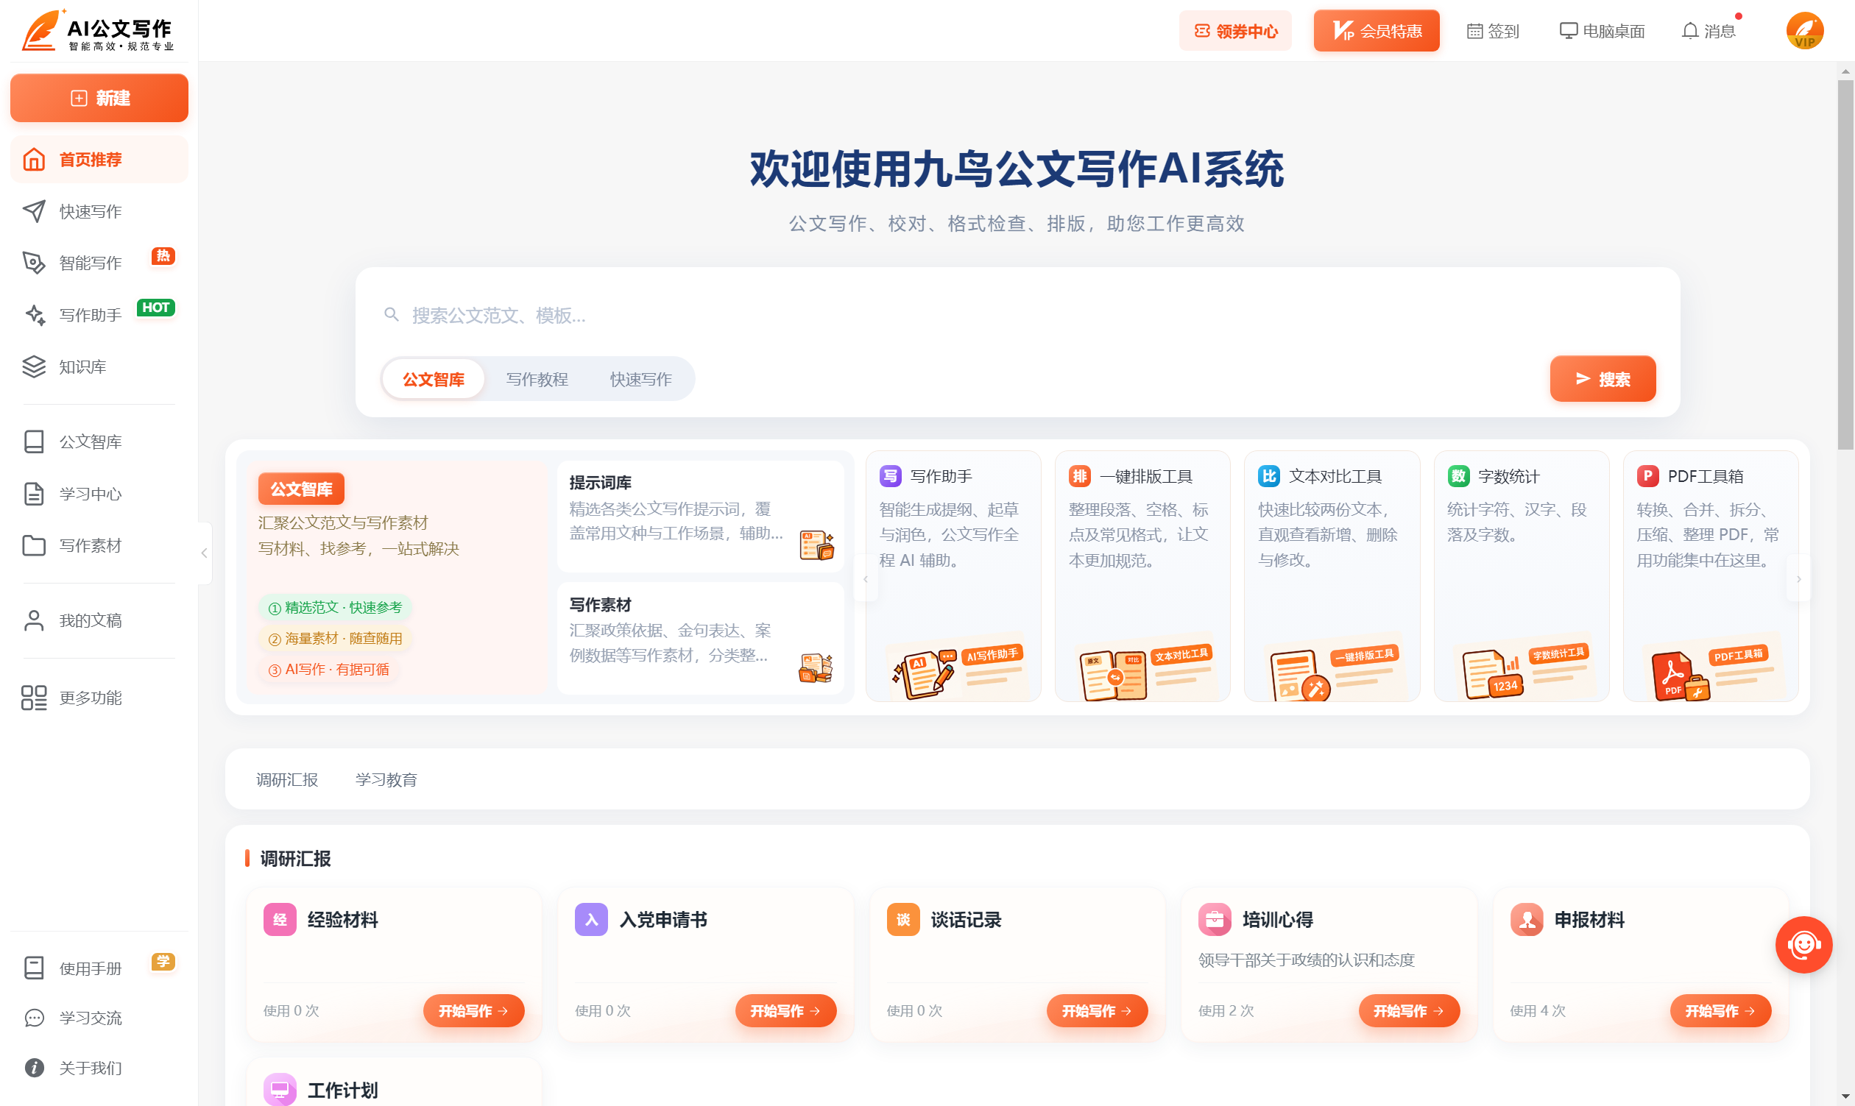Viewport: 1855px width, 1106px height.
Task: Open 公文智库 book icon in the sidebar
Action: coord(34,442)
